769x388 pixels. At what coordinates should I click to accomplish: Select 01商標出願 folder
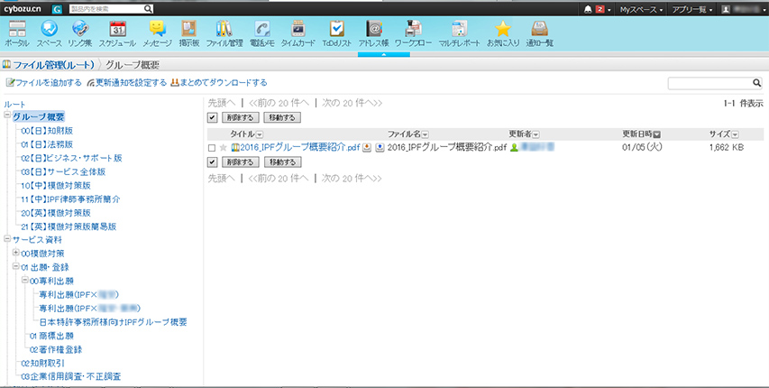pos(51,336)
